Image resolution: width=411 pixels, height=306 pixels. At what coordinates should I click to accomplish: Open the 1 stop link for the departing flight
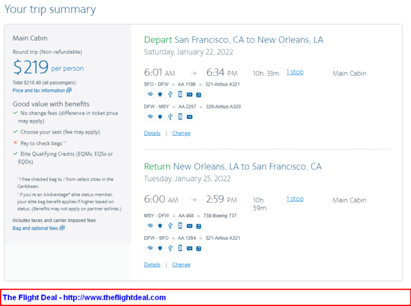coord(295,72)
